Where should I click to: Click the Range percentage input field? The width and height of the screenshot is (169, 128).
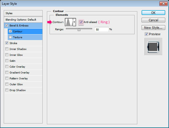pyautogui.click(x=101, y=29)
